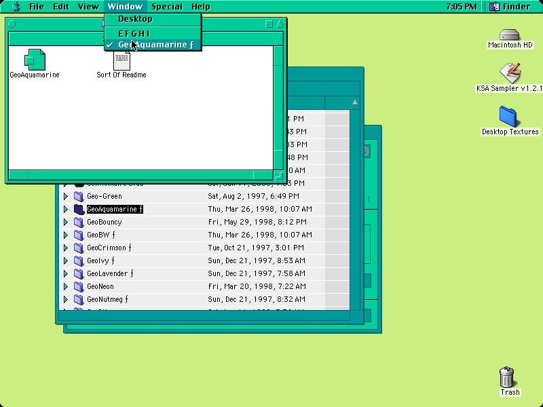Choose E F G H I in Window menu
The width and height of the screenshot is (543, 407).
coord(153,33)
